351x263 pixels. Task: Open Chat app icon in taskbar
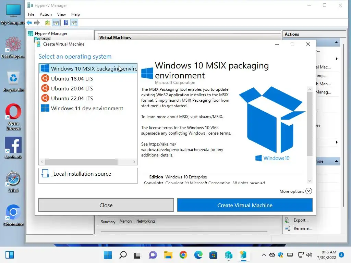click(x=153, y=255)
